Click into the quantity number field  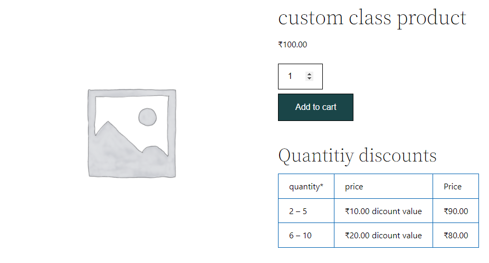295,76
